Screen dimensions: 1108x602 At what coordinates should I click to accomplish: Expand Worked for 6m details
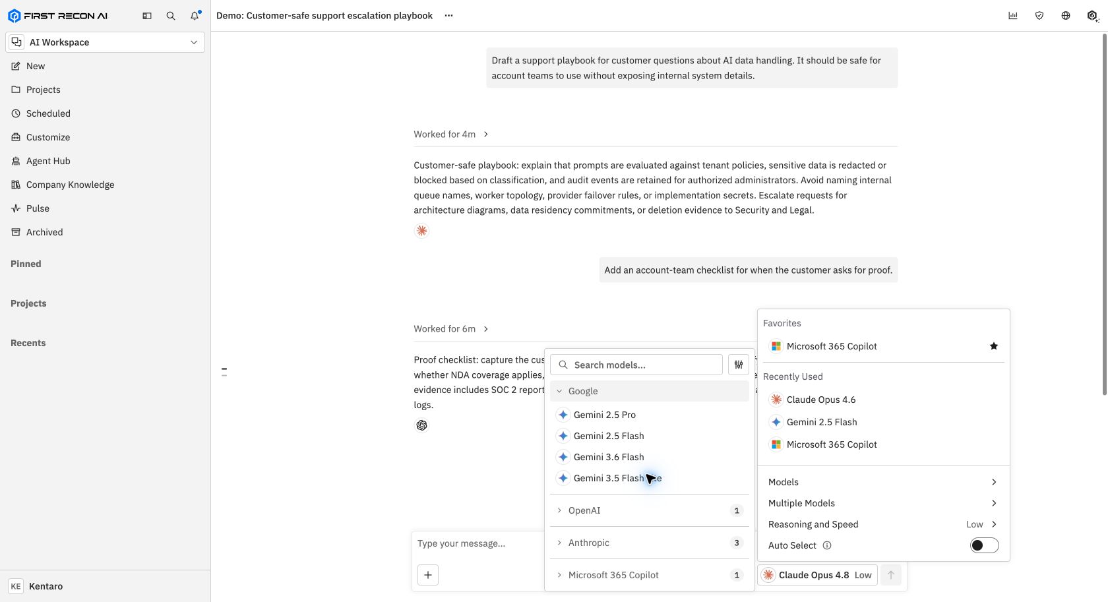point(451,328)
